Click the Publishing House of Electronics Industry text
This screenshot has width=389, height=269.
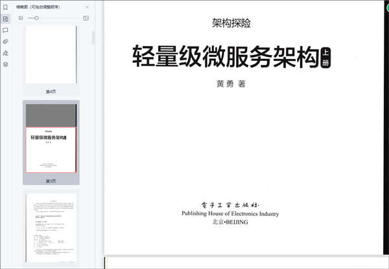(x=230, y=213)
